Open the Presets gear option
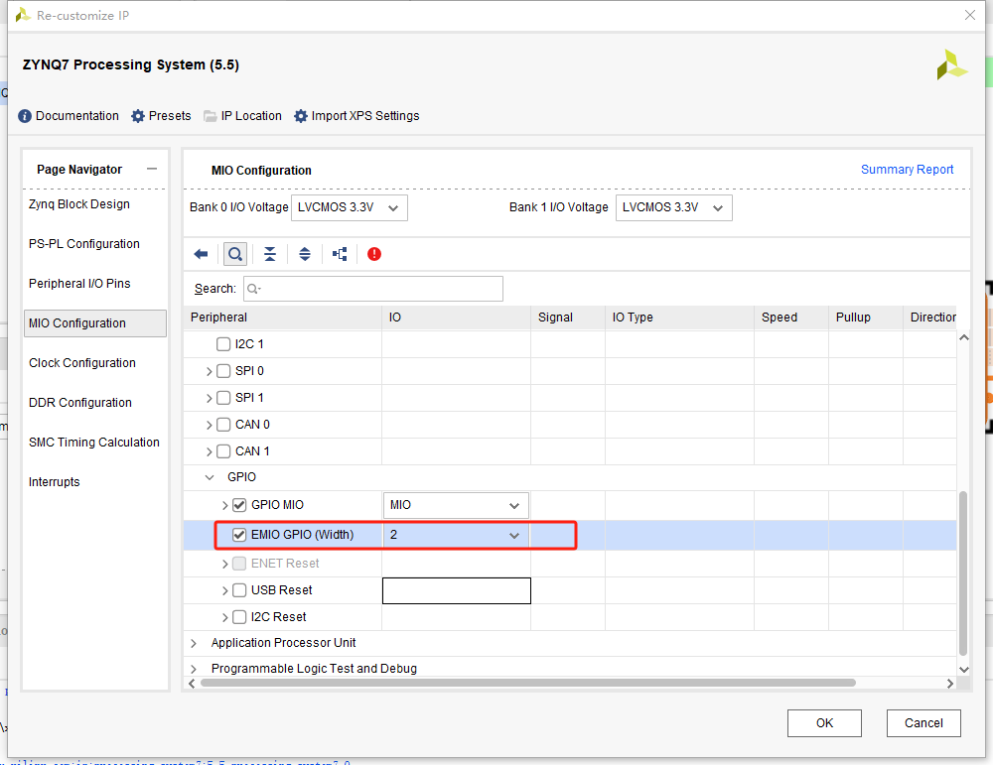This screenshot has width=993, height=765. tap(161, 116)
